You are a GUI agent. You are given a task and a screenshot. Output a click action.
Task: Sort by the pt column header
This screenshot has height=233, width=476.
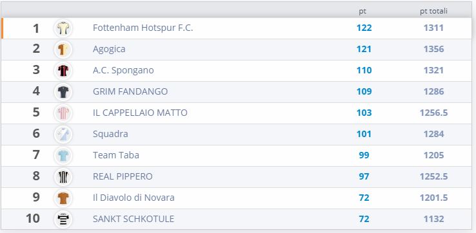[362, 12]
